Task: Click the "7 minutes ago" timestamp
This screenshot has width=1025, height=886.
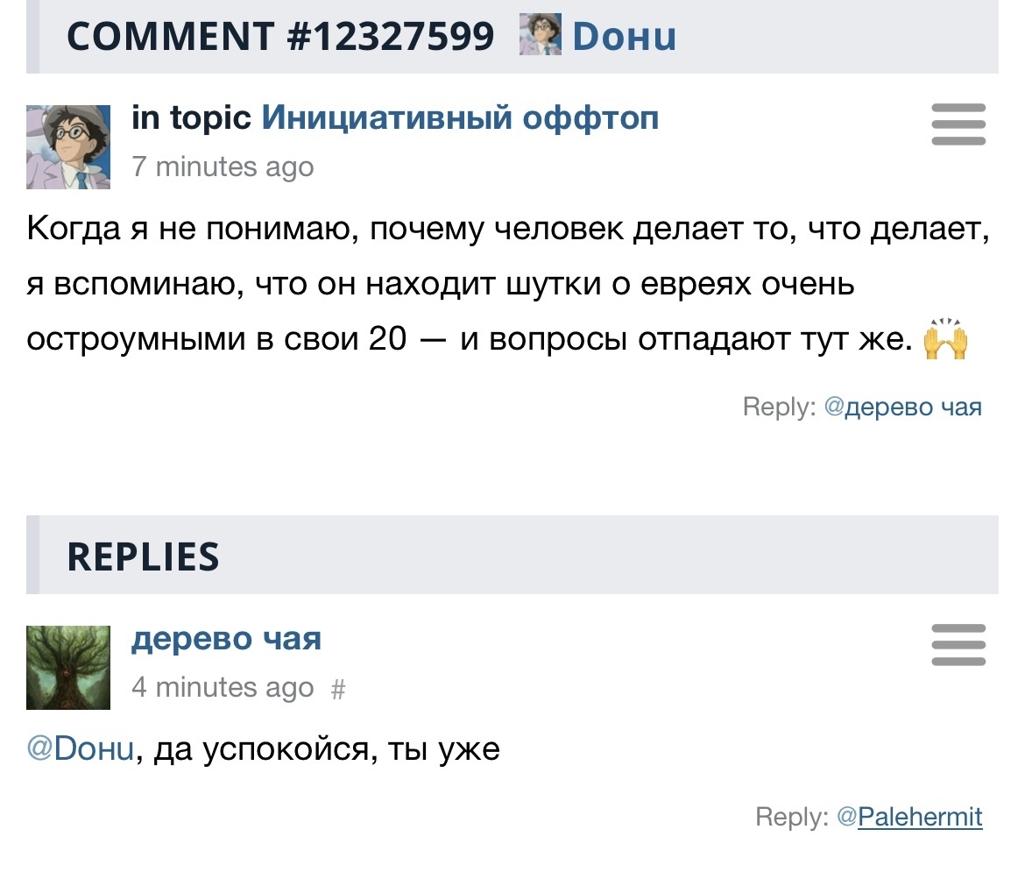Action: pos(223,167)
